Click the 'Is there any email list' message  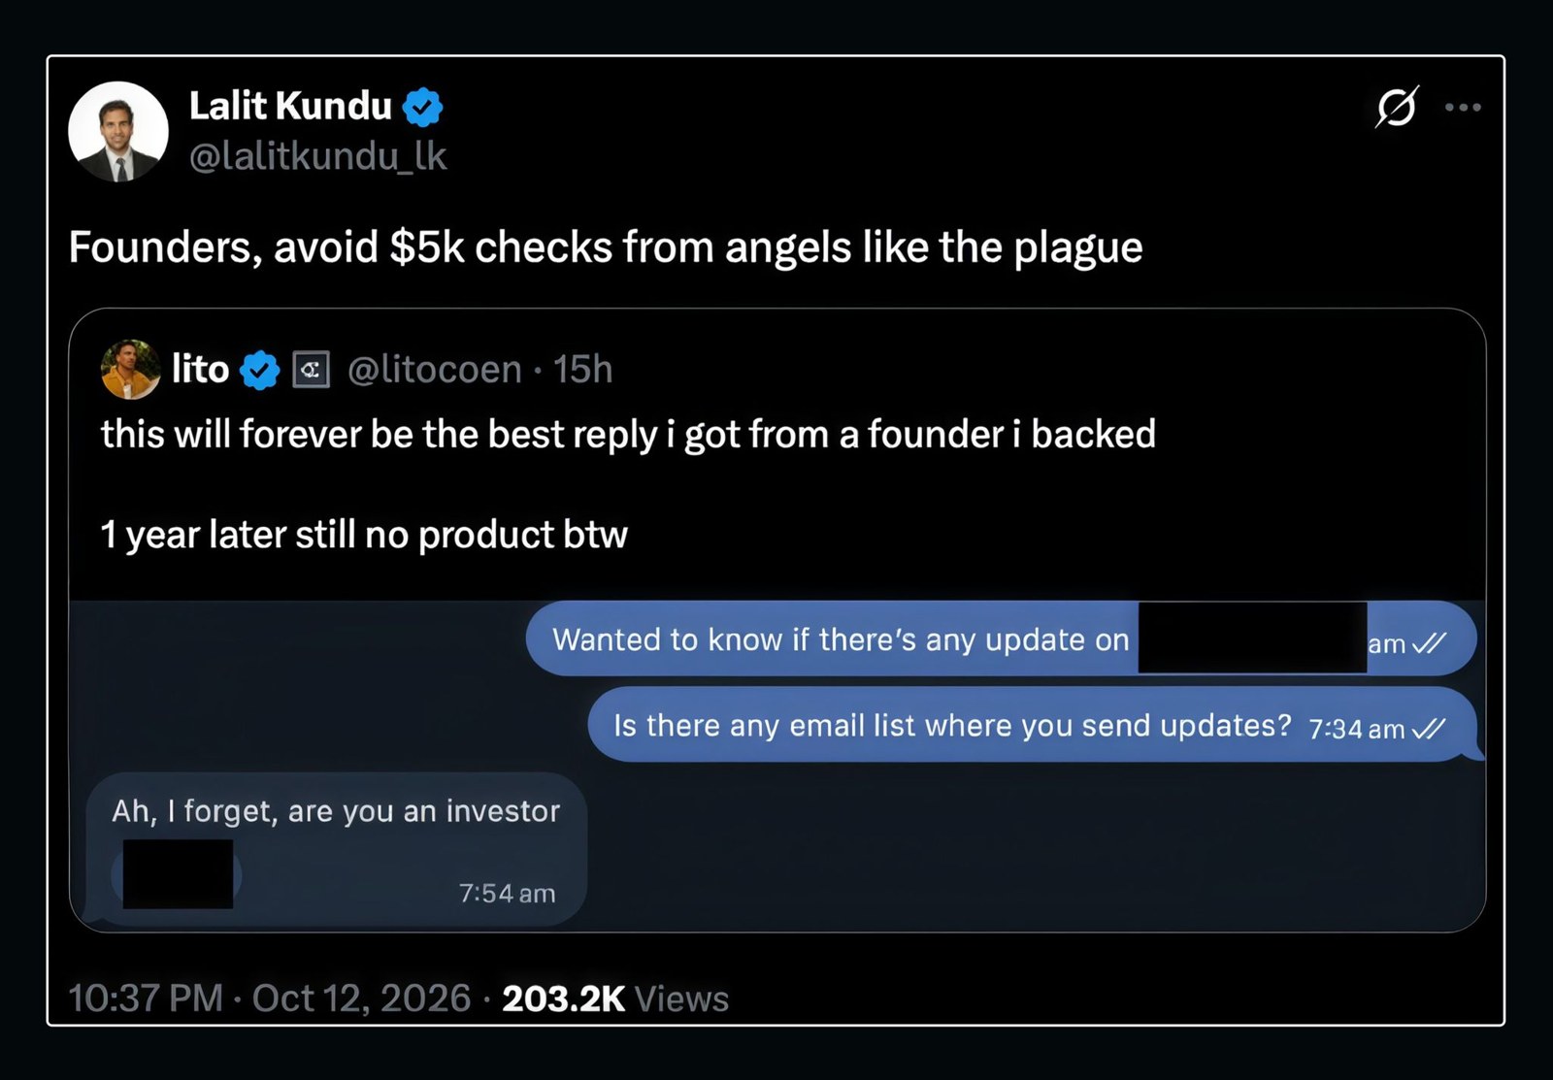[x=1033, y=725]
